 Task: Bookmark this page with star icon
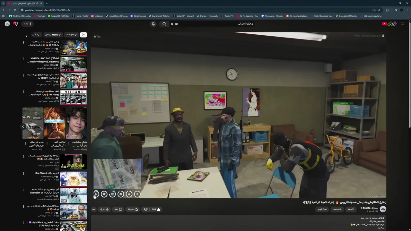[x=379, y=10]
